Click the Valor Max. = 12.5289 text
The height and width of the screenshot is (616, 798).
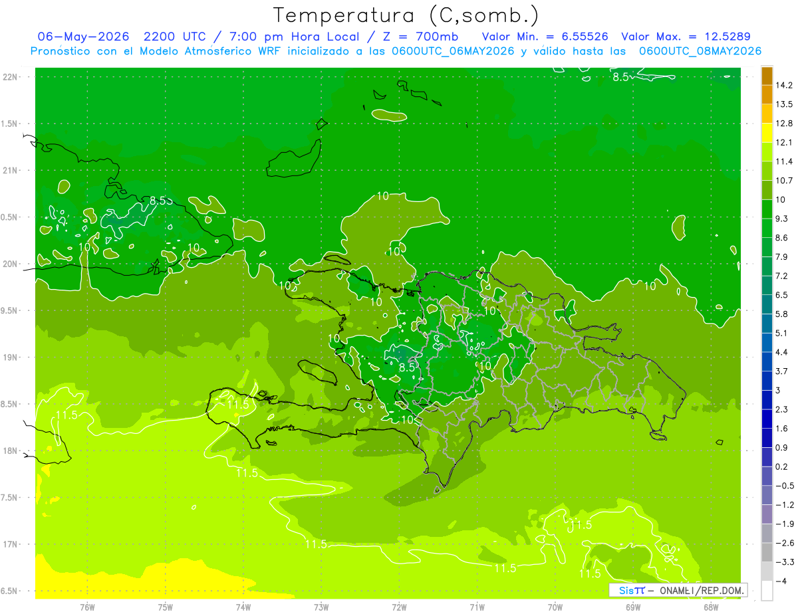click(x=686, y=37)
